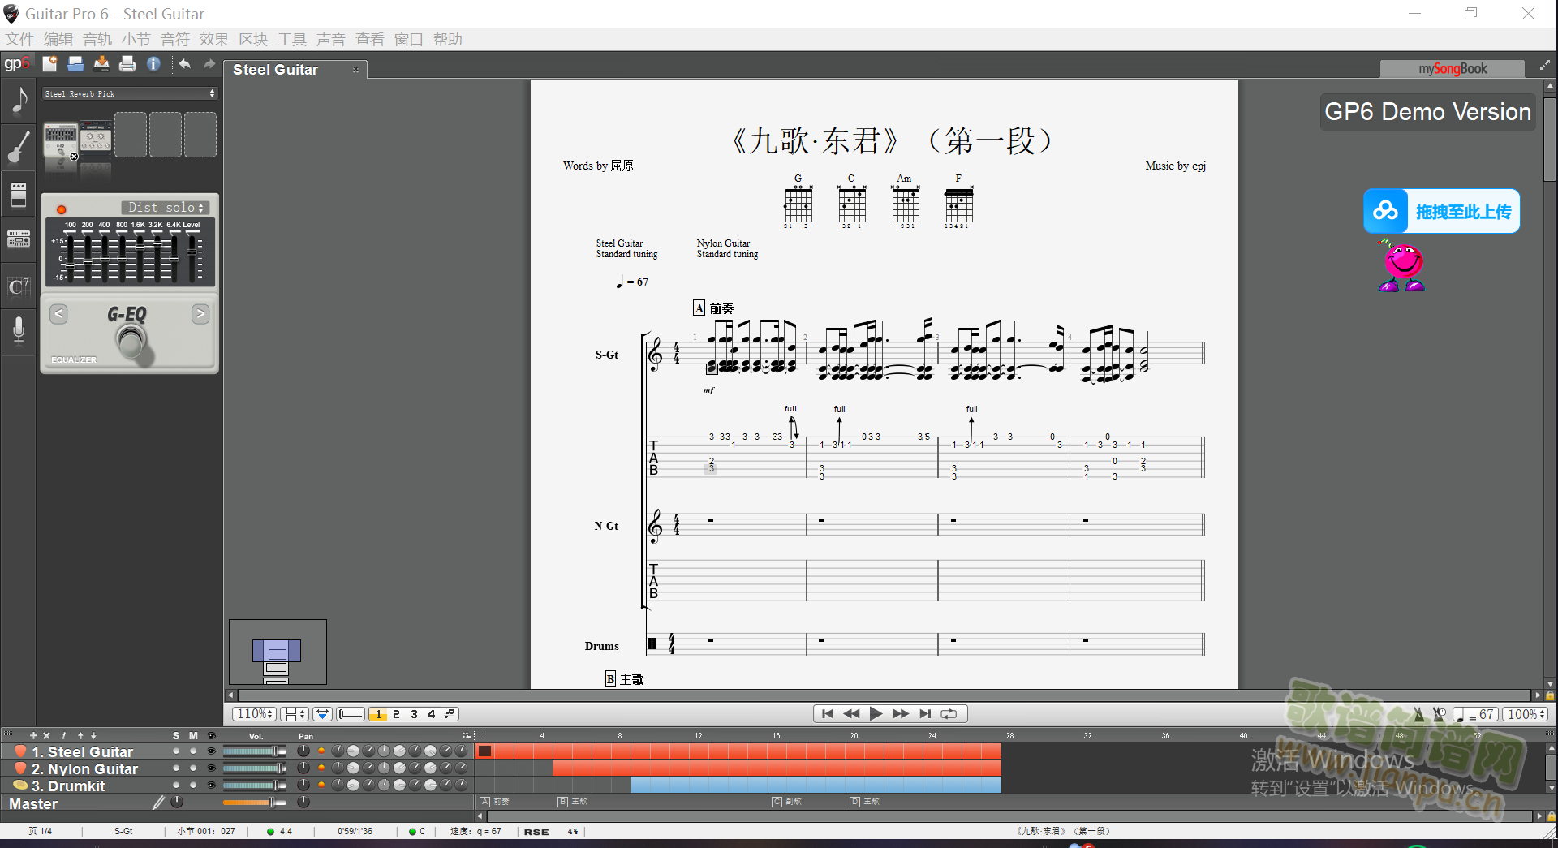Undo the last action with the arrow icon
The width and height of the screenshot is (1558, 848).
pos(184,64)
